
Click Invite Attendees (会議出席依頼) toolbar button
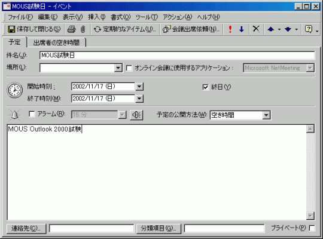pyautogui.click(x=191, y=29)
